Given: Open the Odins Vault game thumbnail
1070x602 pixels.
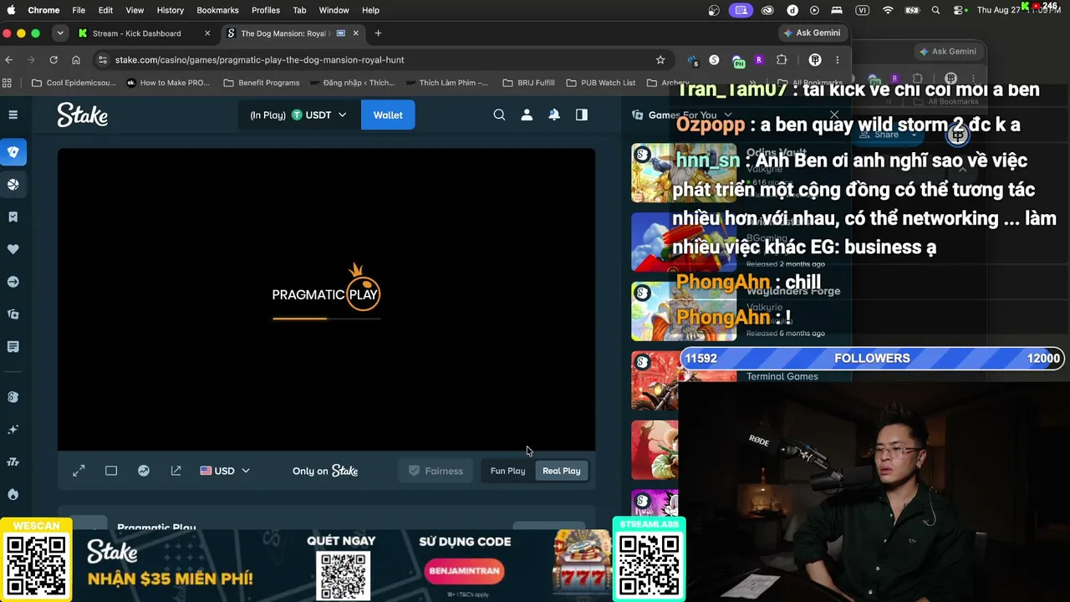Looking at the screenshot, I should pyautogui.click(x=684, y=173).
